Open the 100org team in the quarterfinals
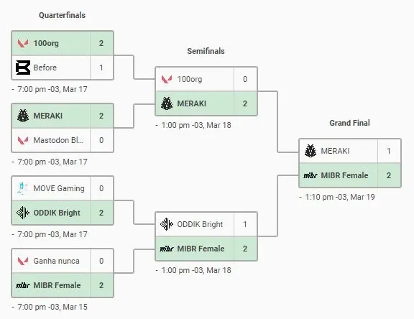This screenshot has width=414, height=319. (63, 43)
